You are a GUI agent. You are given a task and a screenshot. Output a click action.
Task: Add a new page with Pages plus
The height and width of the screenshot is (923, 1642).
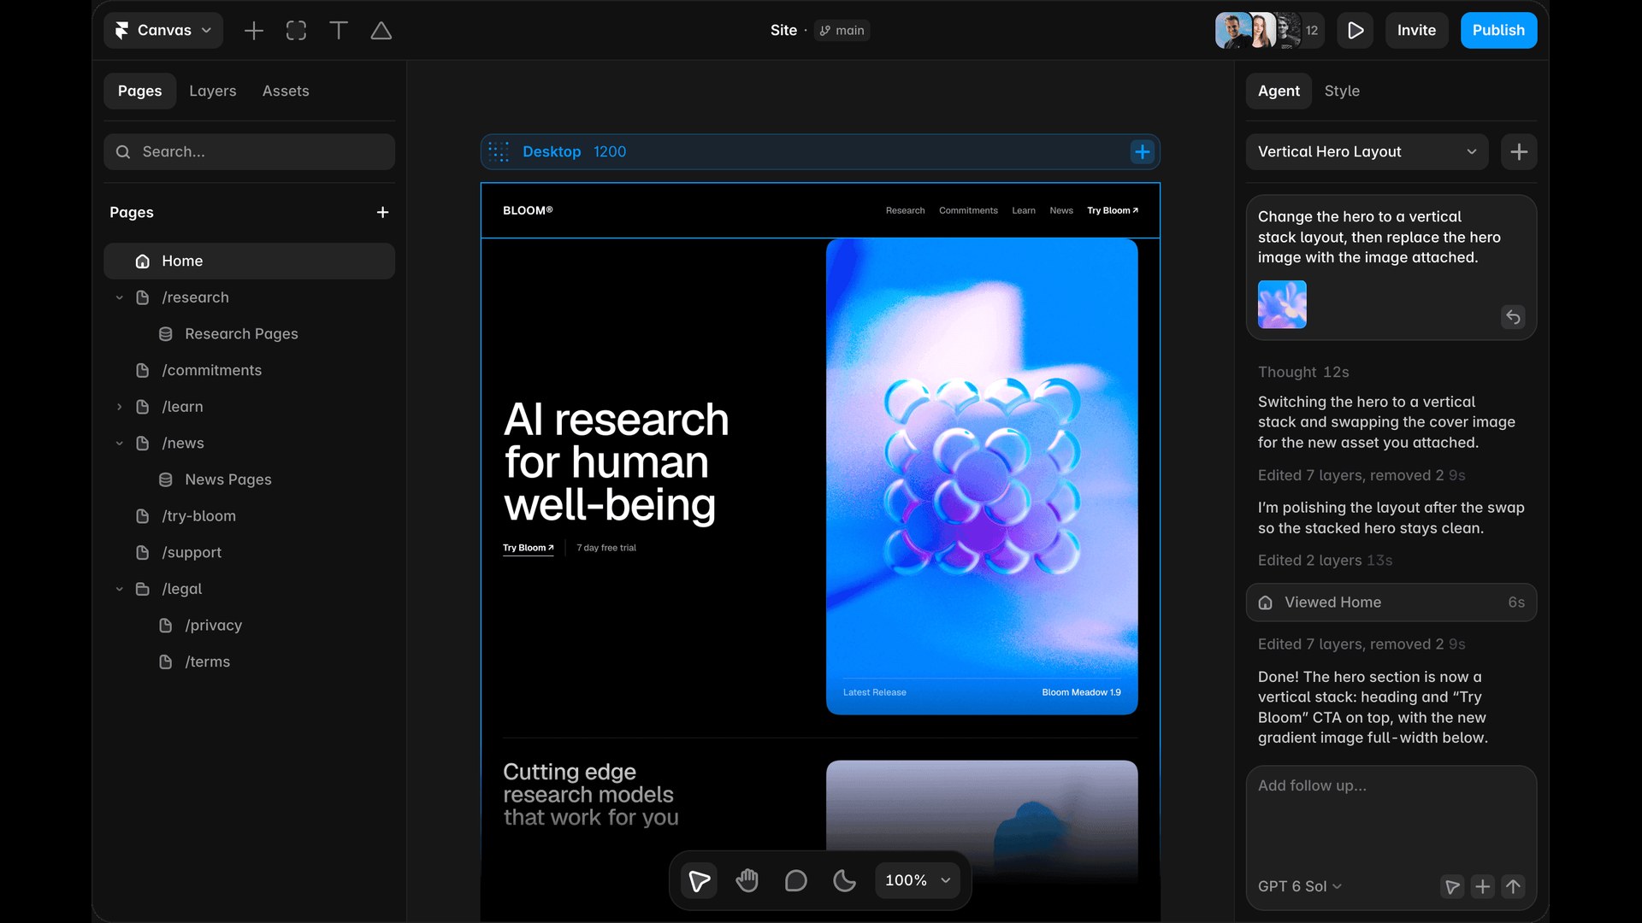(382, 212)
